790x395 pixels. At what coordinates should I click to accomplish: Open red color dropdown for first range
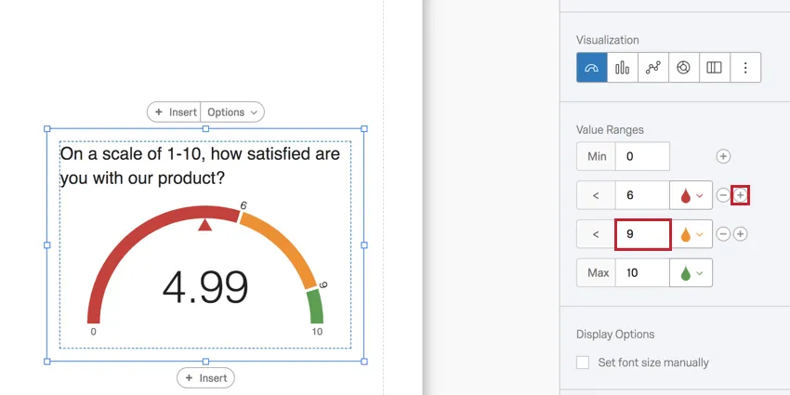pos(691,195)
